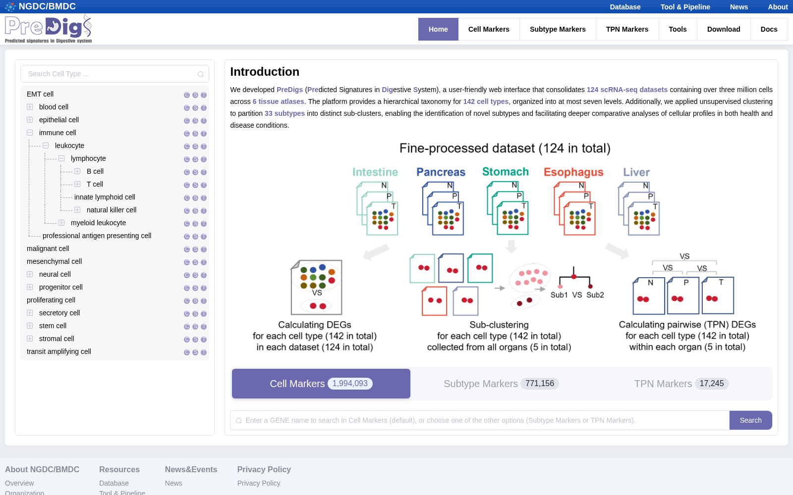Click the T icon for neural cell
Viewport: 793px width, 495px height.
click(x=204, y=275)
